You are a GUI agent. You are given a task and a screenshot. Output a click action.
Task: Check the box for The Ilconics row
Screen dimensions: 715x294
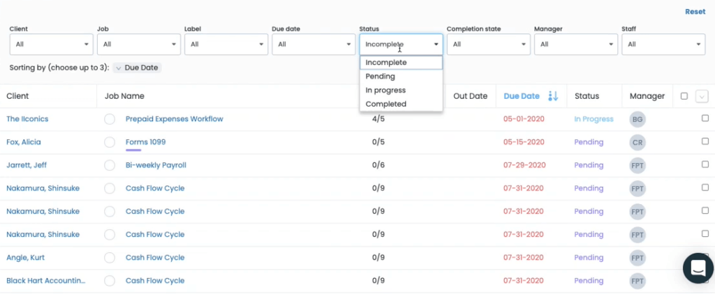point(705,118)
